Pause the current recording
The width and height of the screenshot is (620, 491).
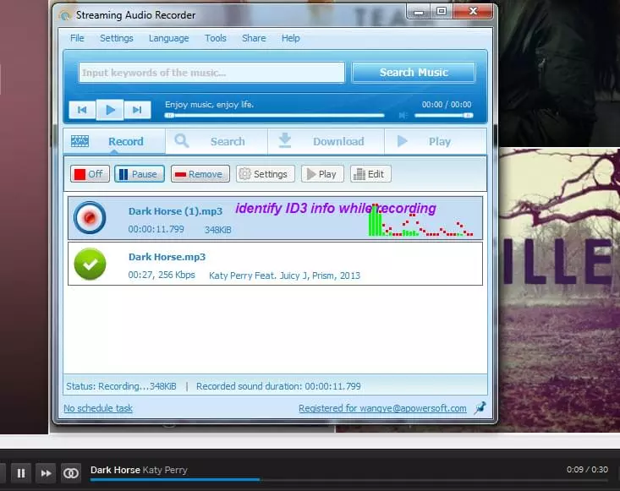click(138, 174)
